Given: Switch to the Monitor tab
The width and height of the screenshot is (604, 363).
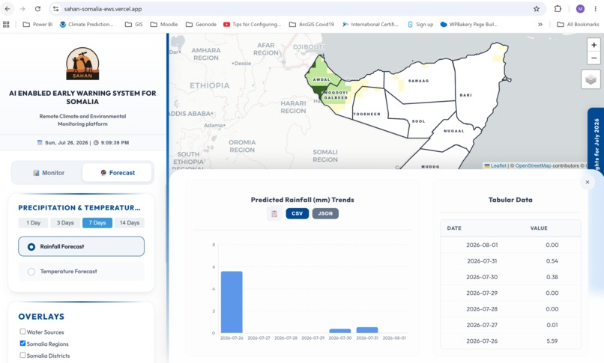Looking at the screenshot, I should [49, 173].
